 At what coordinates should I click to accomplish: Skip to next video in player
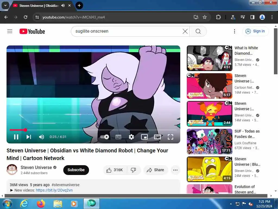click(29, 137)
